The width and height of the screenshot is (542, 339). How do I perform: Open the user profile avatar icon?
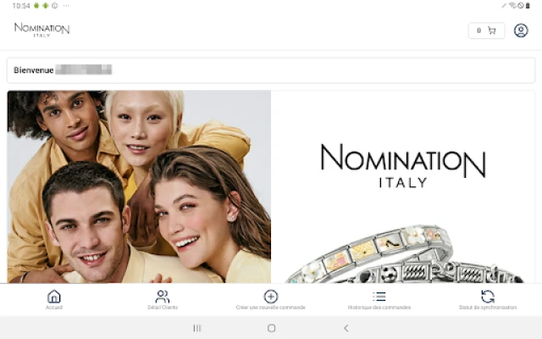pyautogui.click(x=521, y=31)
